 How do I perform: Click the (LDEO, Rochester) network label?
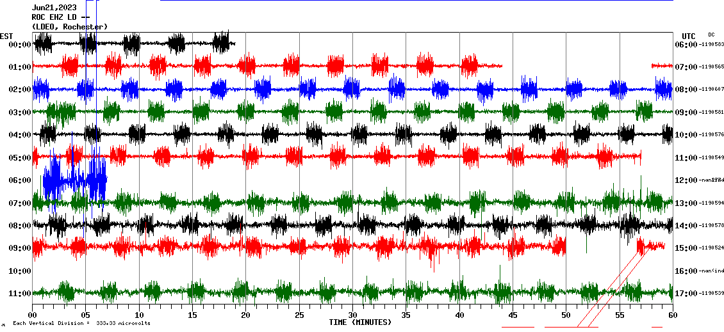point(70,26)
